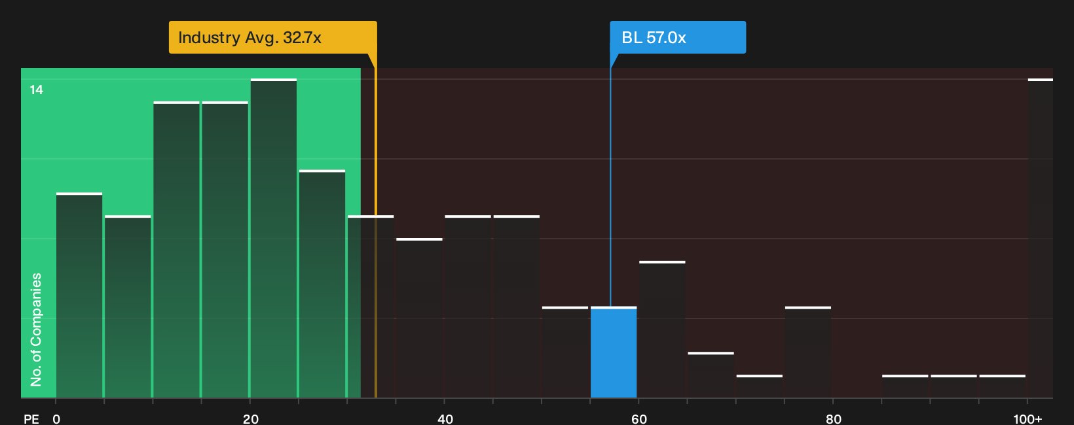Click the 100+ PE bar at far right
1074x425 pixels.
[1041, 239]
